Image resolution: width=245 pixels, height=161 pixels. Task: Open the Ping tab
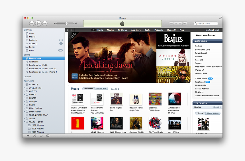click(182, 30)
